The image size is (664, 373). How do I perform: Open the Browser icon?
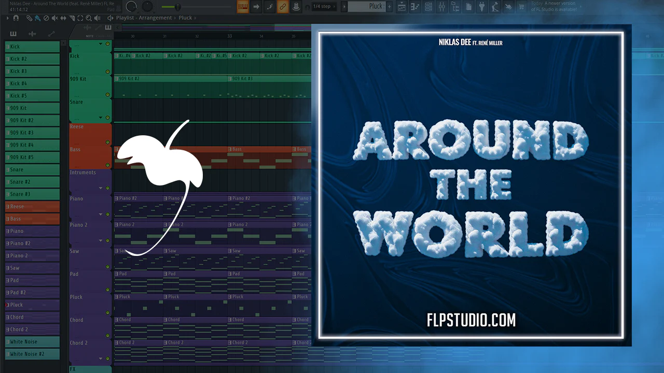click(x=455, y=7)
